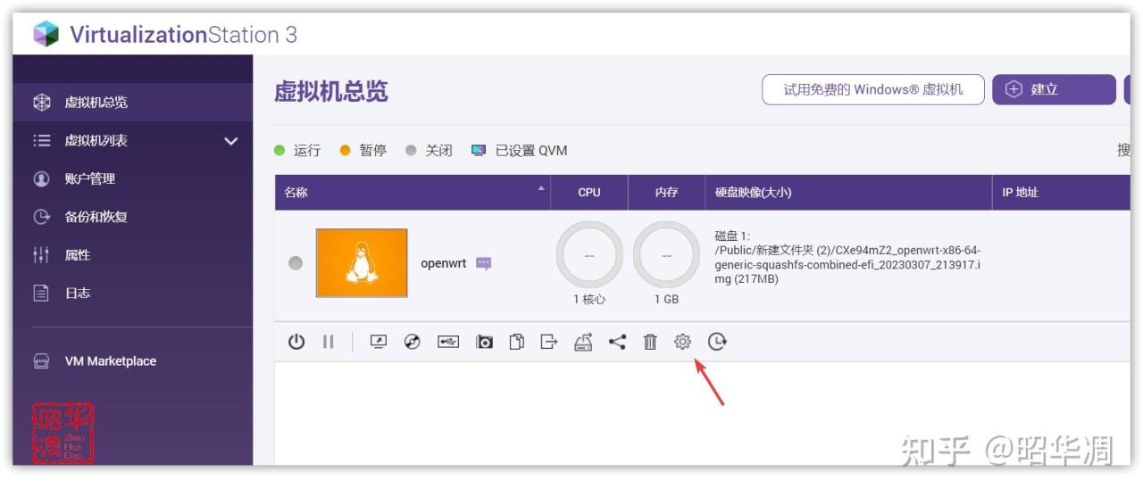Click the 内存 column header
Image resolution: width=1143 pixels, height=497 pixels.
[666, 192]
